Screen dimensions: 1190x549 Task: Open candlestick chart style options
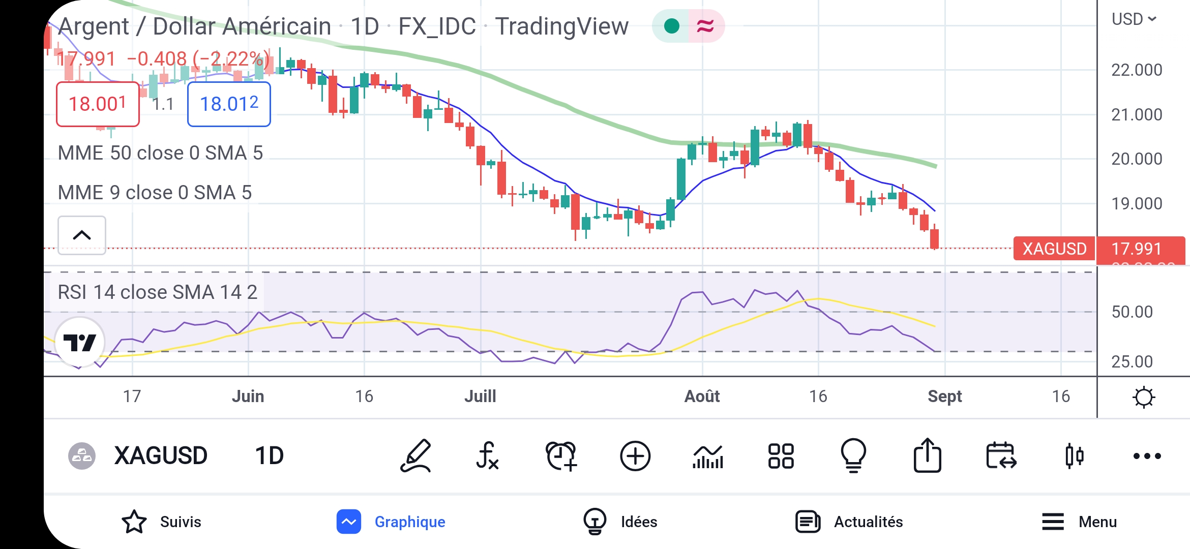pyautogui.click(x=1074, y=455)
